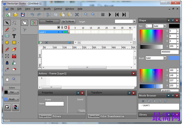186x126 pixels.
Task: Select the magnifier Zoom tool in toolbox
Action: click(x=14, y=79)
